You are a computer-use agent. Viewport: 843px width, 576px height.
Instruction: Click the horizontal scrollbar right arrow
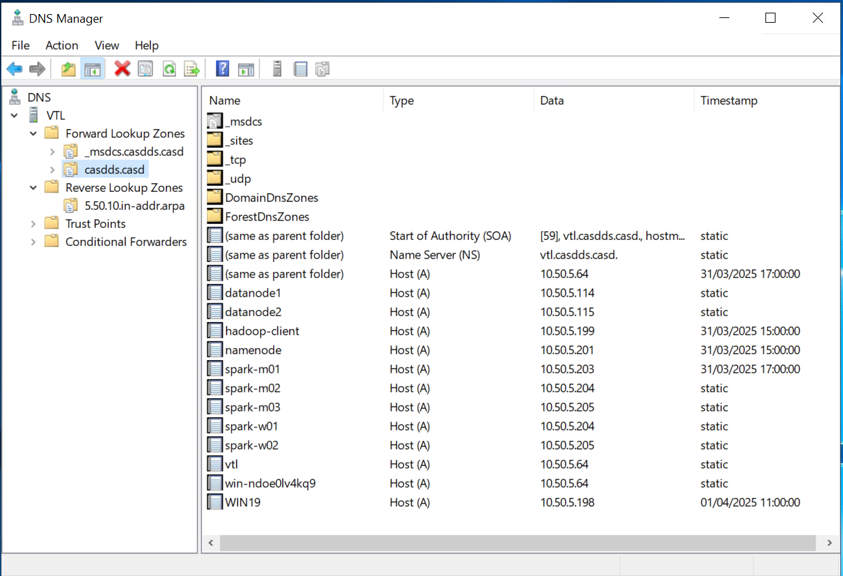tap(829, 543)
